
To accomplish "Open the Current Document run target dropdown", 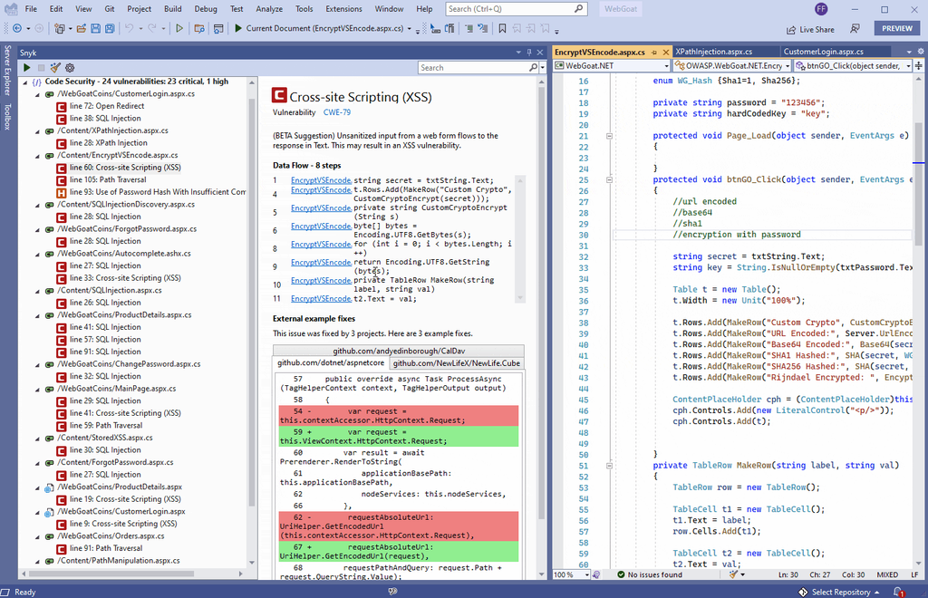I will tap(409, 28).
